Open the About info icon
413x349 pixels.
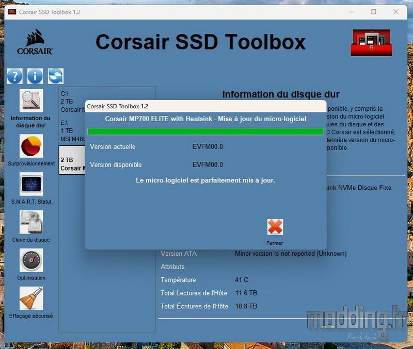(35, 76)
